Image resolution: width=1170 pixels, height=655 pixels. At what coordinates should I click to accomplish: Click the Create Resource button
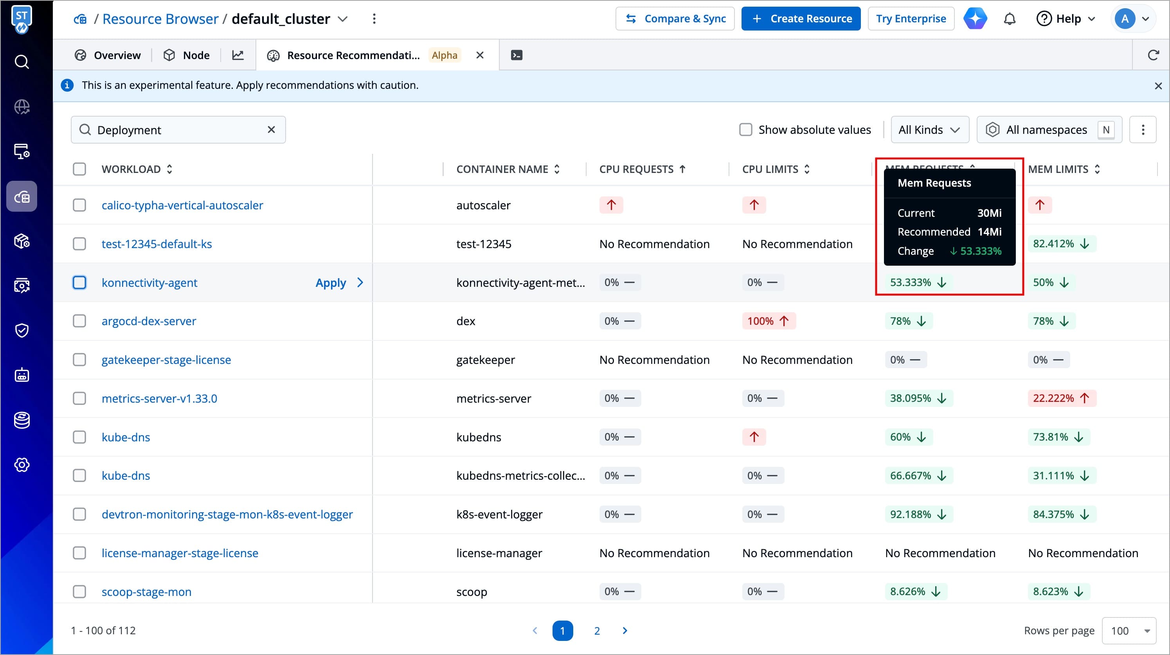[x=801, y=19]
